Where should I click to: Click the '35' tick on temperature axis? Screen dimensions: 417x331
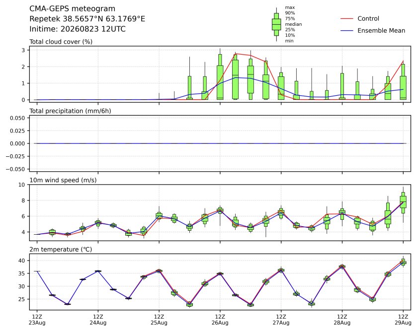[x=22, y=273]
